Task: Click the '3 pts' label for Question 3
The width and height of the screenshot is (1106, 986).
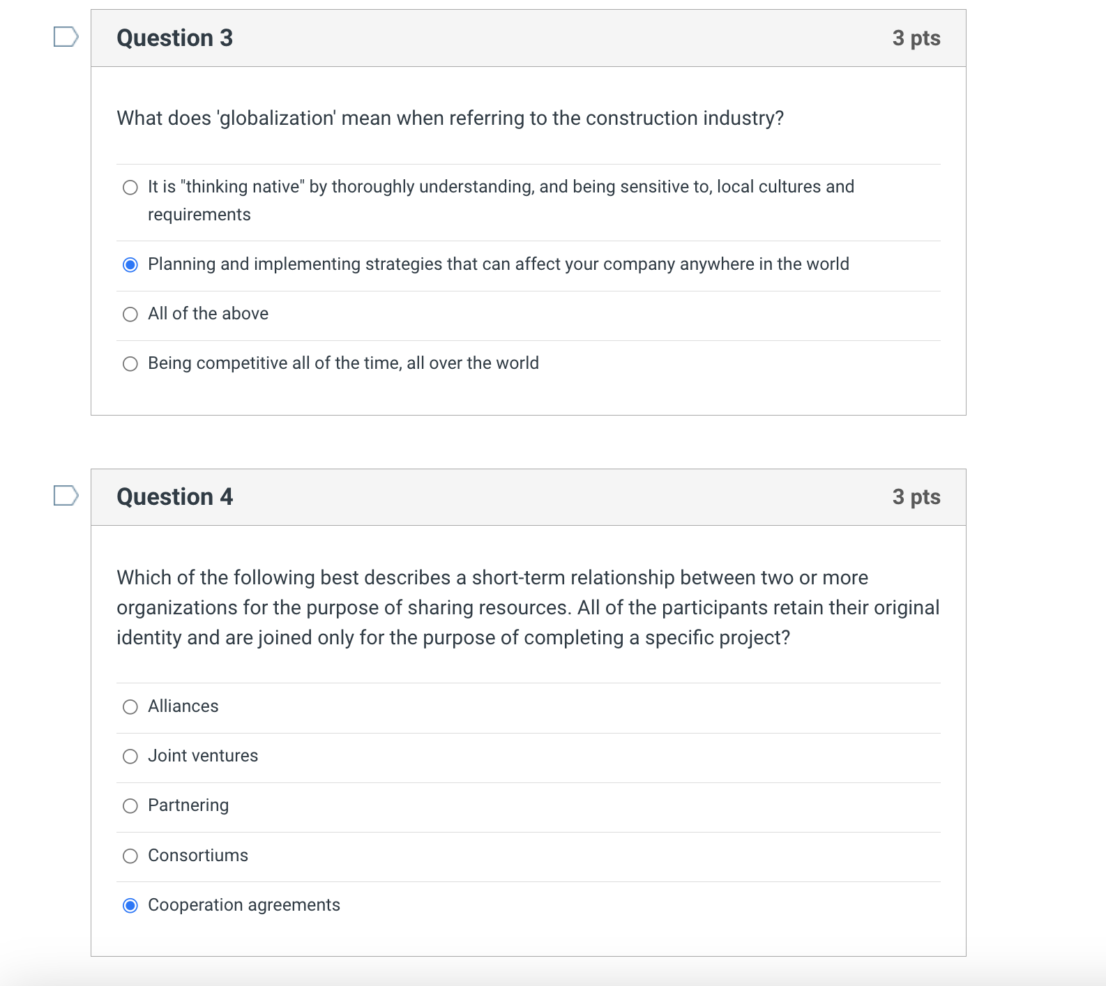Action: pos(917,38)
